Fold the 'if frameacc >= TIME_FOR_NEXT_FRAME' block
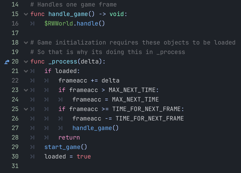This screenshot has height=173, width=241. [26, 109]
